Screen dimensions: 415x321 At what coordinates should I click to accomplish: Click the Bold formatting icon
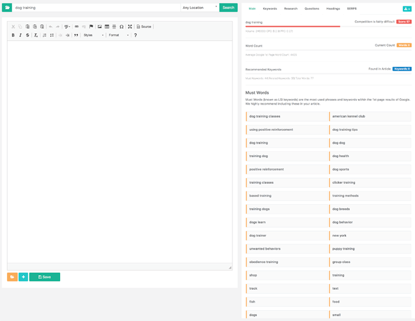[13, 35]
